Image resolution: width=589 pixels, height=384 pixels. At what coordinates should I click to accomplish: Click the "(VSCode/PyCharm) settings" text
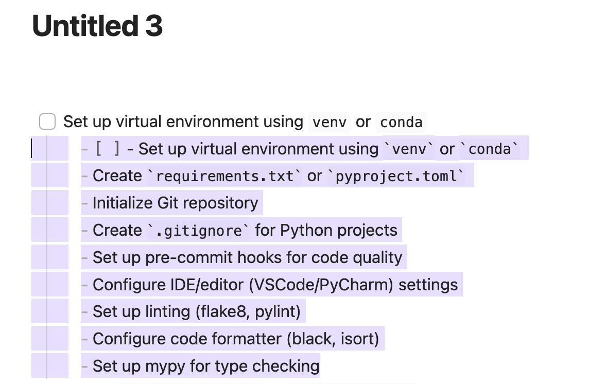pos(353,284)
